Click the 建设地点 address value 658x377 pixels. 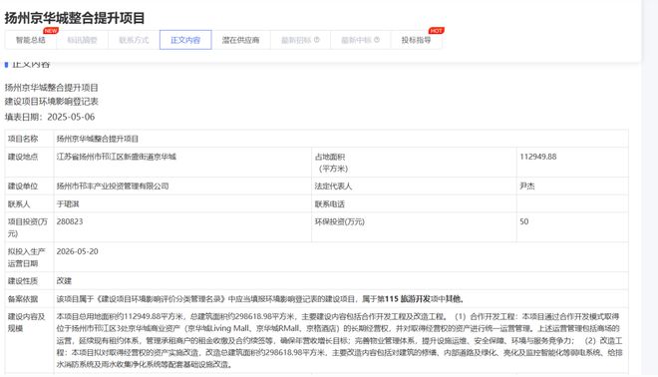pos(117,157)
